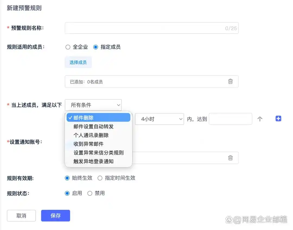Click trash icon in added members field

[x=230, y=81]
